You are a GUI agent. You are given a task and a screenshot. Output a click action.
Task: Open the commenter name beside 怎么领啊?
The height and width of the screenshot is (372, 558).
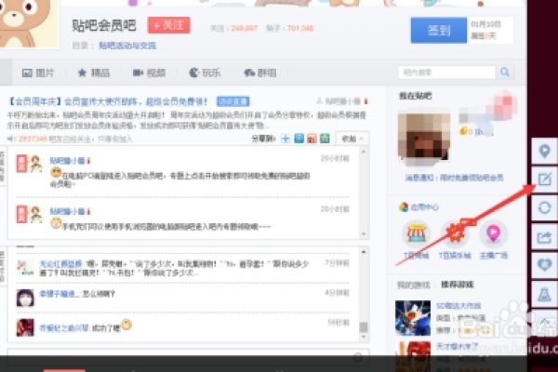[x=60, y=294]
